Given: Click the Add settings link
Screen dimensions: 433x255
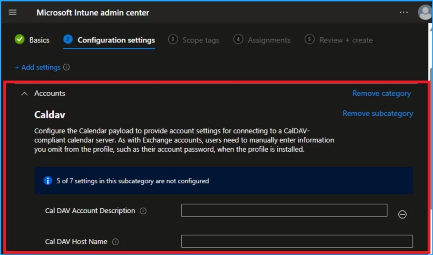Looking at the screenshot, I should [x=38, y=67].
